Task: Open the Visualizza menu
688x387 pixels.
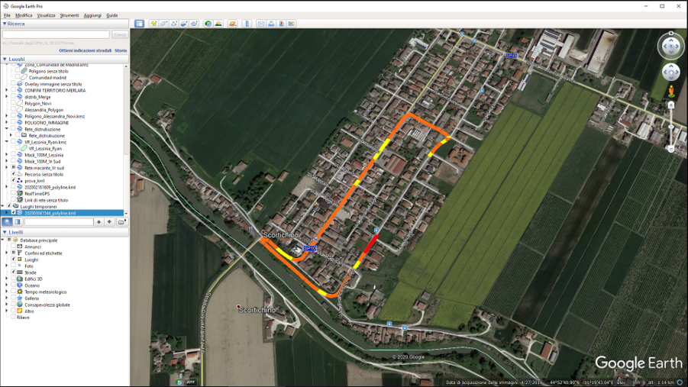Action: click(47, 15)
